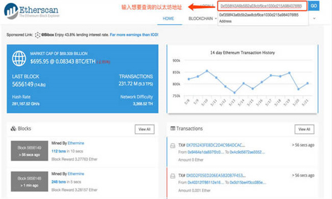Select the suggested address in the autocomplete dropdown
332x199 pixels.
click(262, 18)
